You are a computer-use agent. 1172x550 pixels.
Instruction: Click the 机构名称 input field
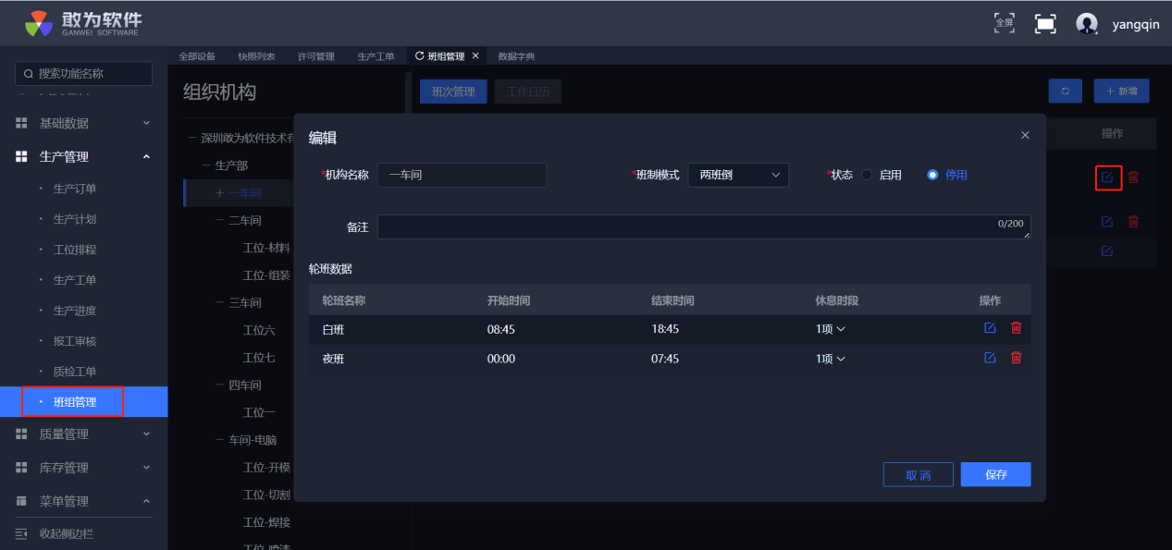pyautogui.click(x=462, y=175)
